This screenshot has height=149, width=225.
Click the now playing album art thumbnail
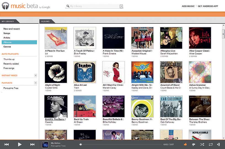(x=45, y=145)
